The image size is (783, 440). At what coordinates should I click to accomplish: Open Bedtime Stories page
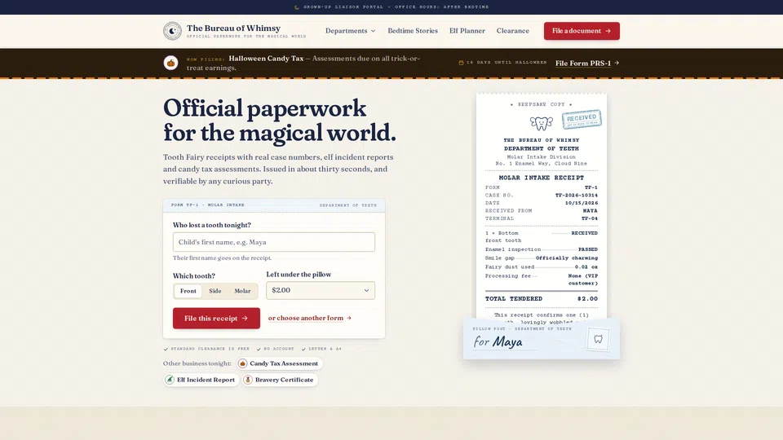point(413,31)
